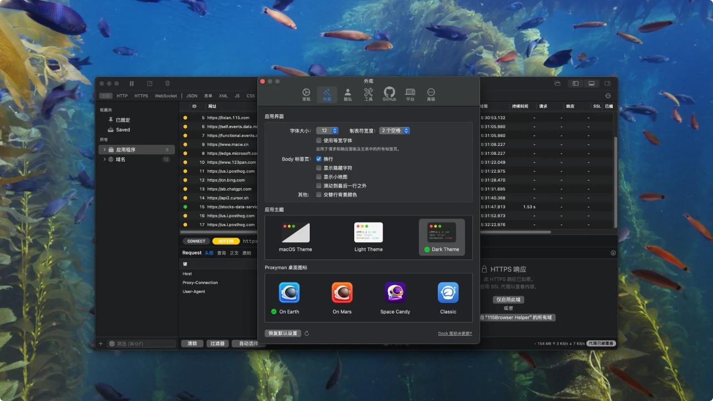Screen dimensions: 713x401
Task: Enable 交替行背景颜色 checkbox
Action: point(319,194)
